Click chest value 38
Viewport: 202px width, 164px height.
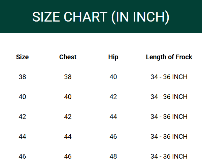click(x=68, y=77)
